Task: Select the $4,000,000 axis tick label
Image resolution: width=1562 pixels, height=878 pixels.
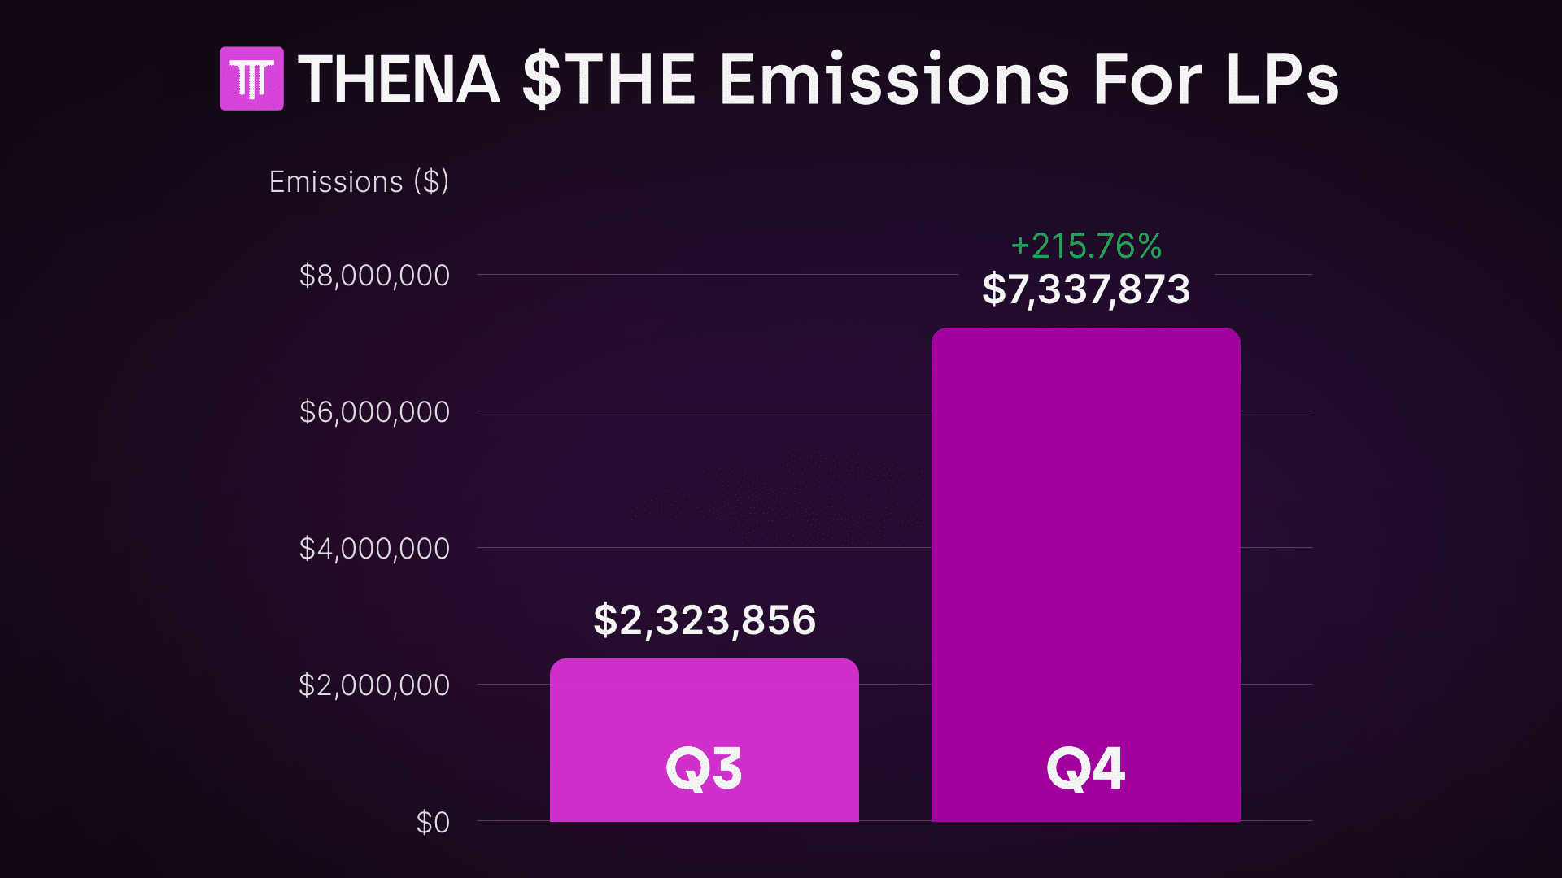Action: (x=374, y=549)
